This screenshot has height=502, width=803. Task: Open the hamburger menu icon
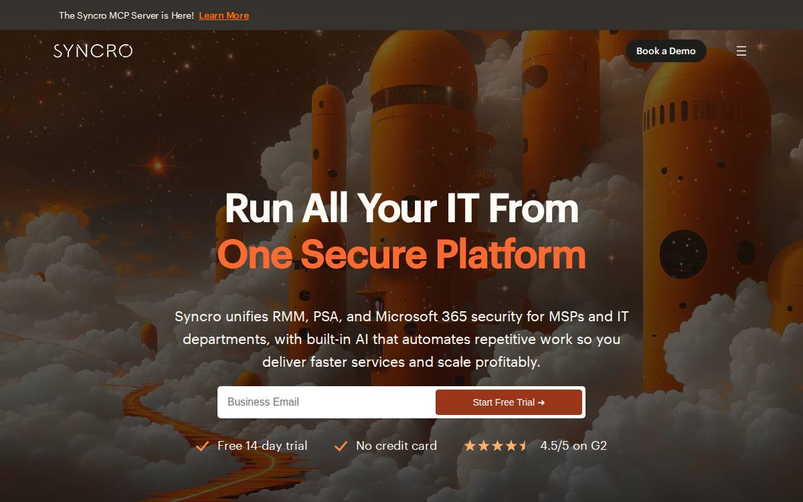click(x=741, y=51)
